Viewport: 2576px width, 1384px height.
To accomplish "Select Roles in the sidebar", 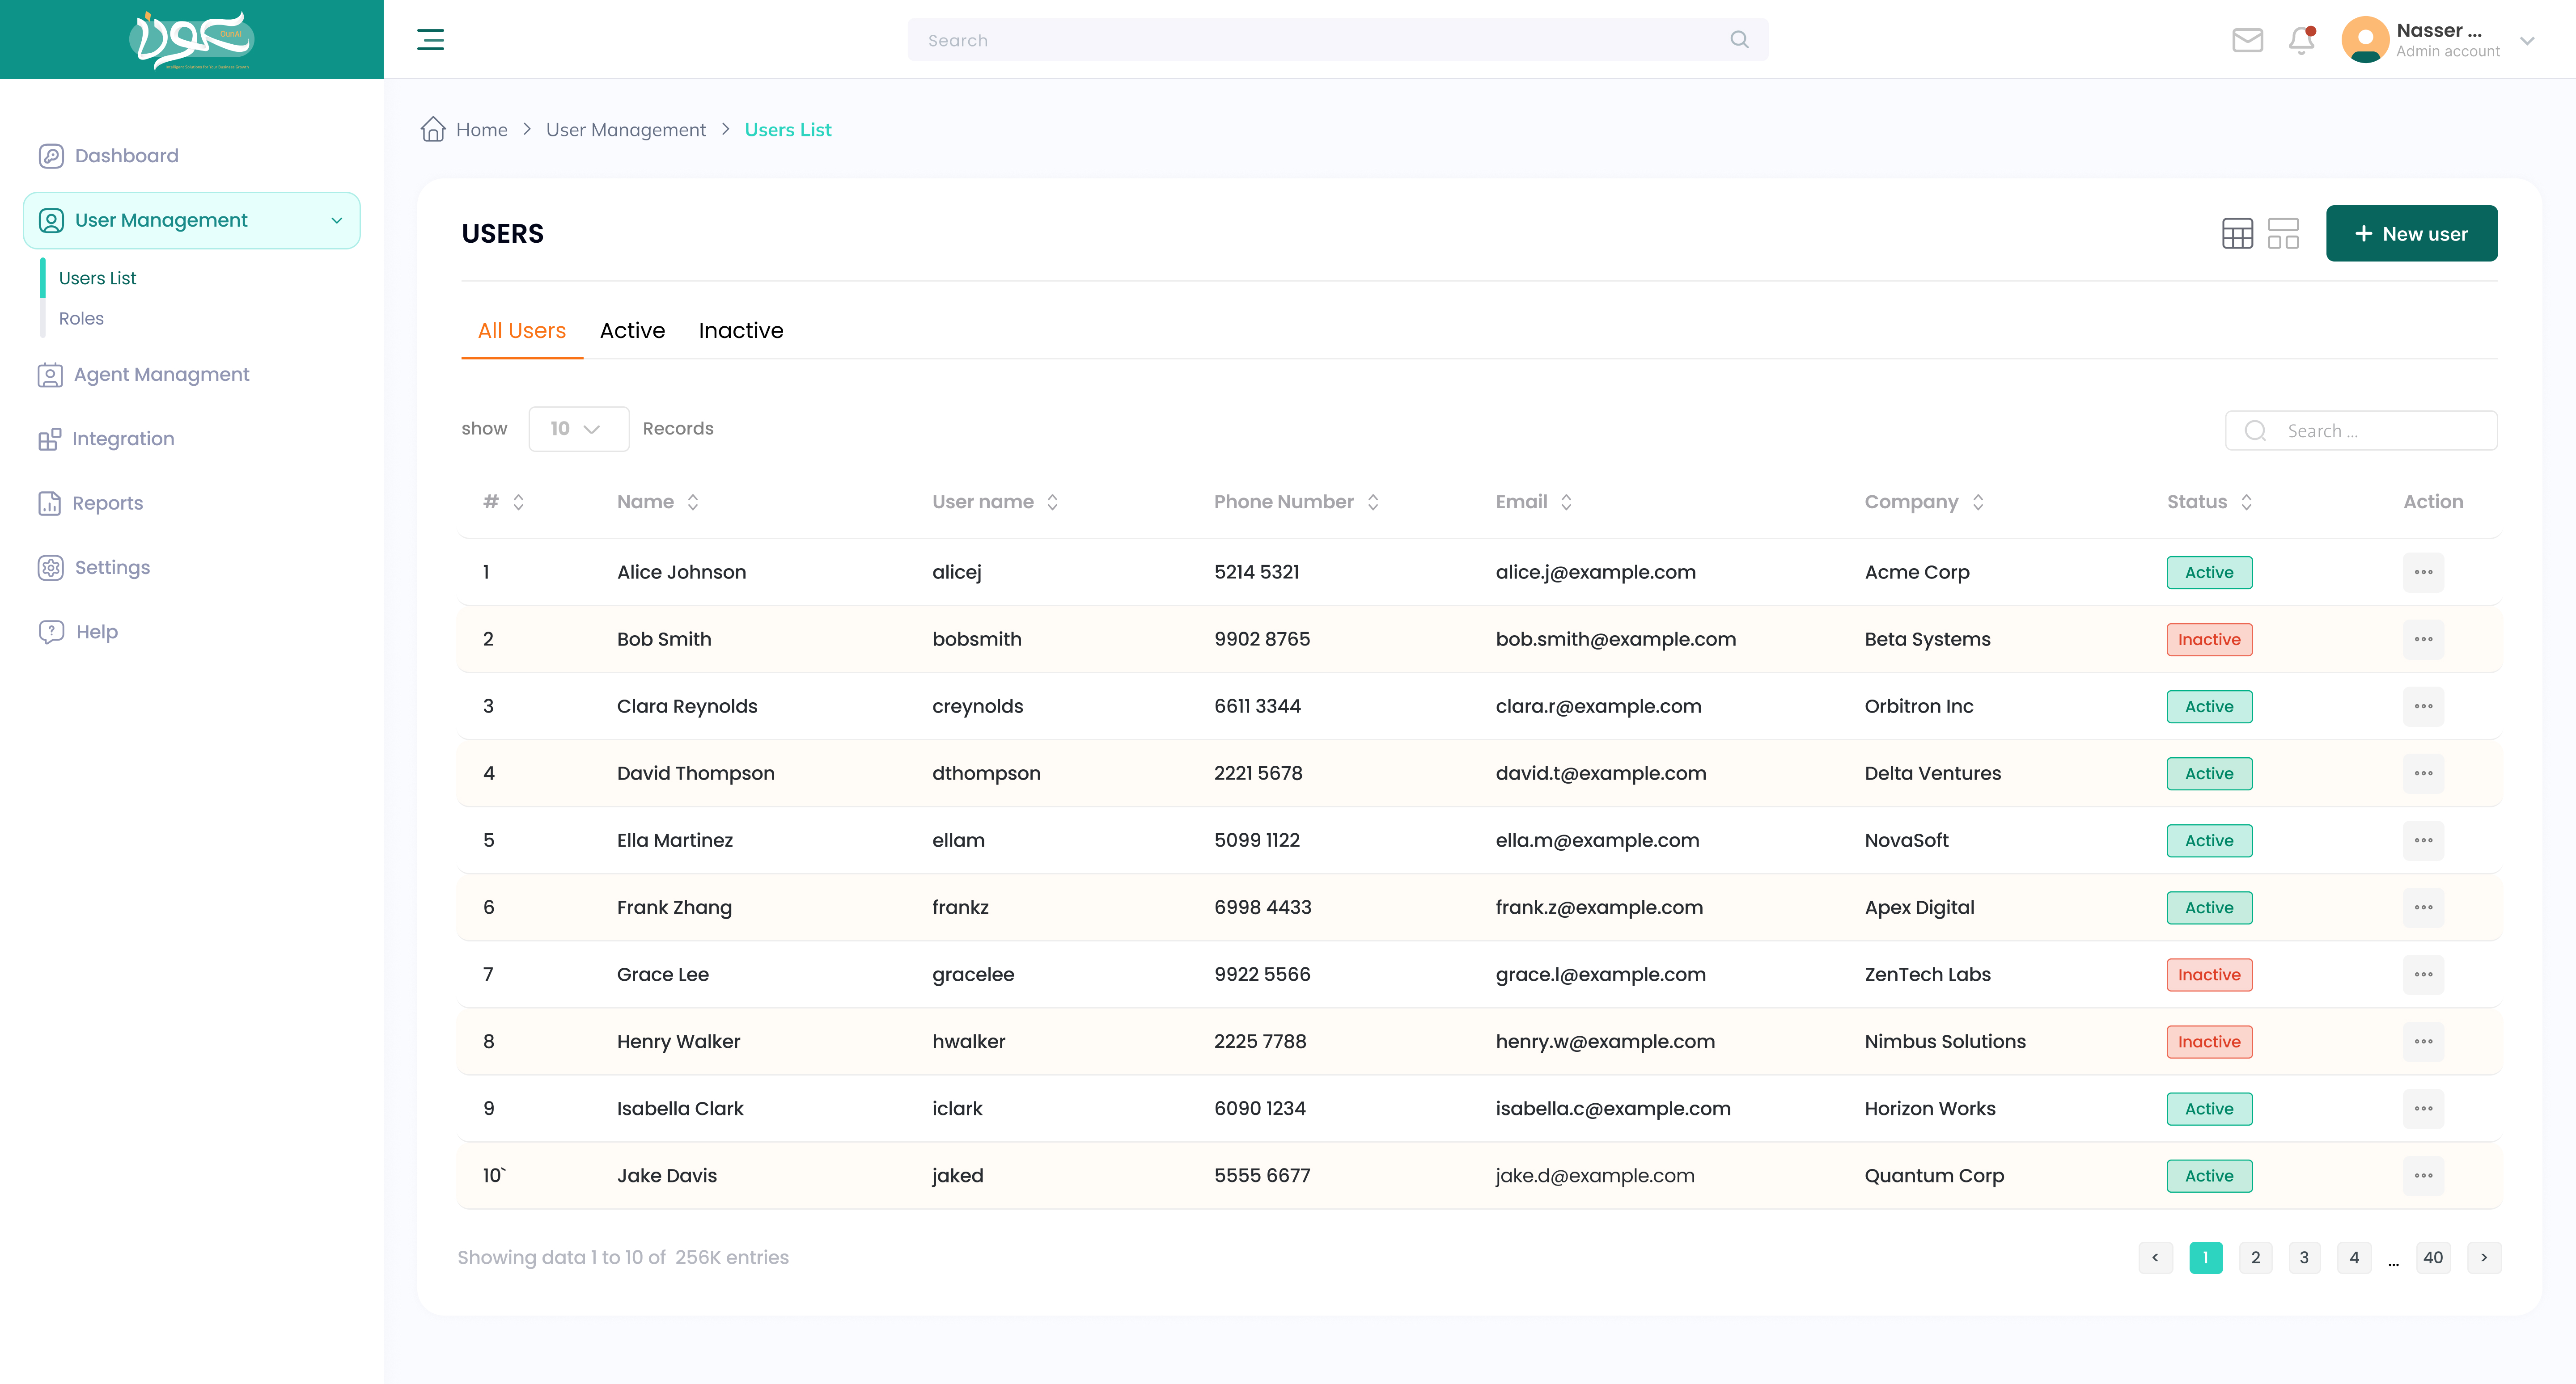I will coord(81,319).
